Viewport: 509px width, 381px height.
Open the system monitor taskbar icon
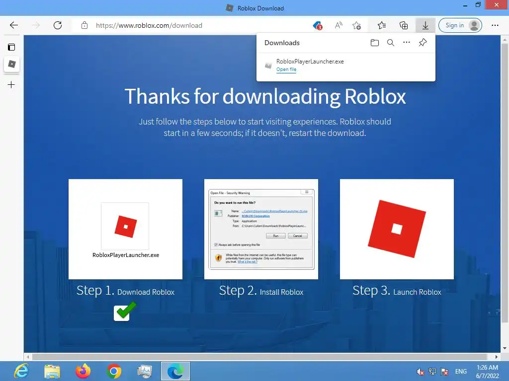[145, 371]
